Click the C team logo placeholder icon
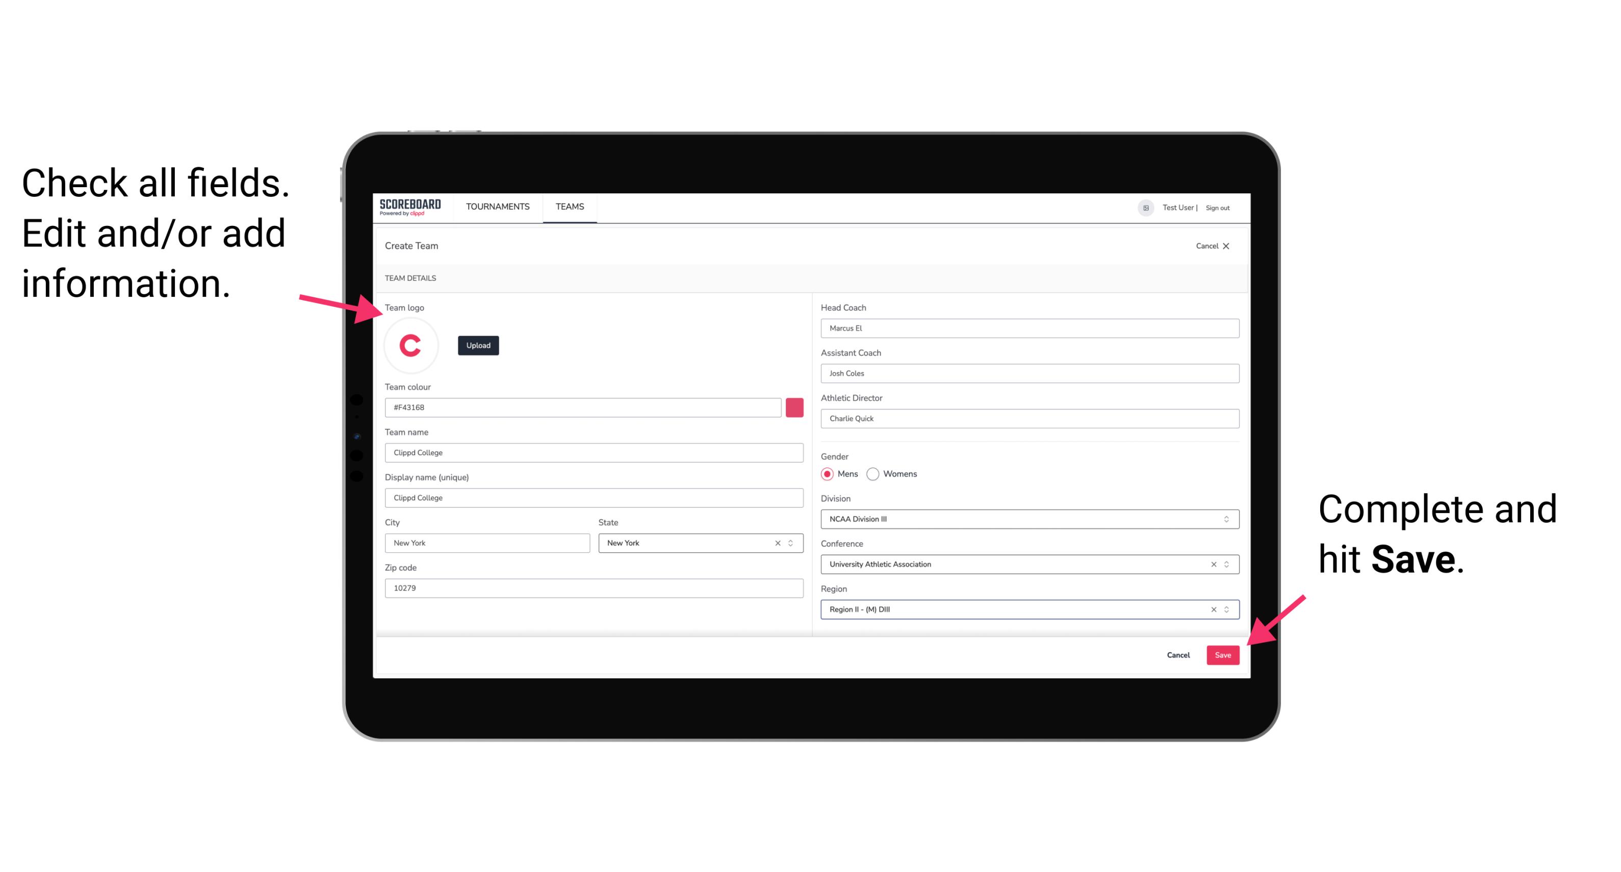The height and width of the screenshot is (872, 1621). coord(410,345)
